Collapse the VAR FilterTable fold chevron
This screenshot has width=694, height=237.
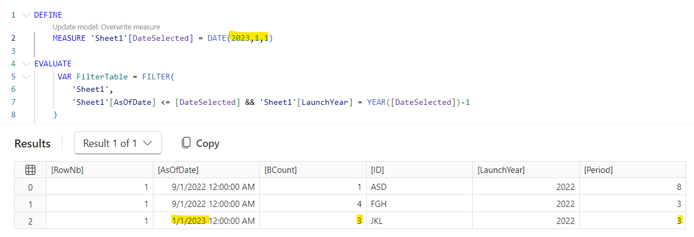26,77
